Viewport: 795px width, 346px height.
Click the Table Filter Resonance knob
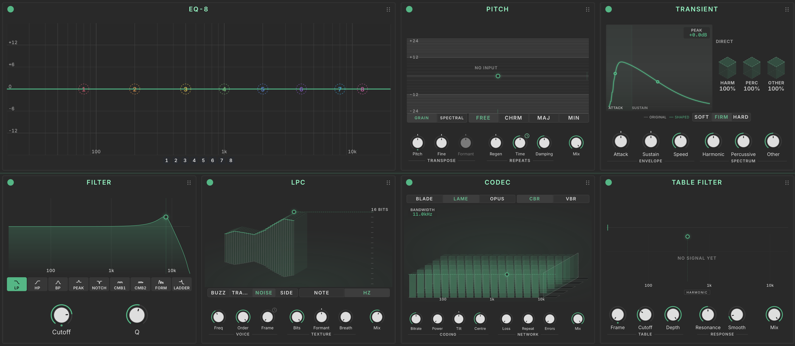click(708, 315)
